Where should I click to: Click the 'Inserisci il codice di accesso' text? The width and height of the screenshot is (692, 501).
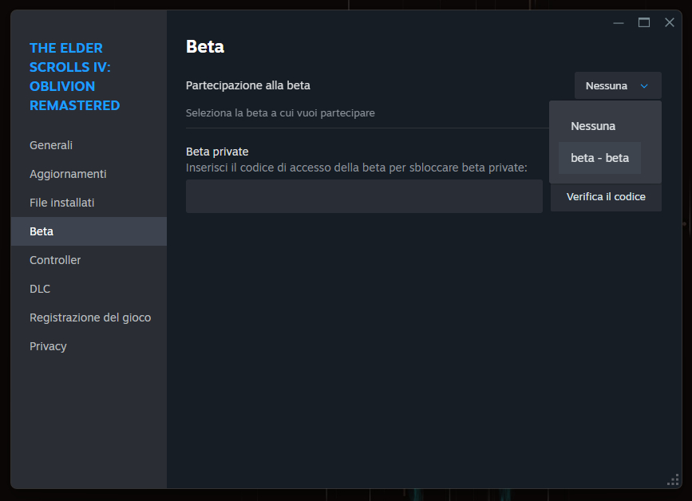[x=357, y=168]
